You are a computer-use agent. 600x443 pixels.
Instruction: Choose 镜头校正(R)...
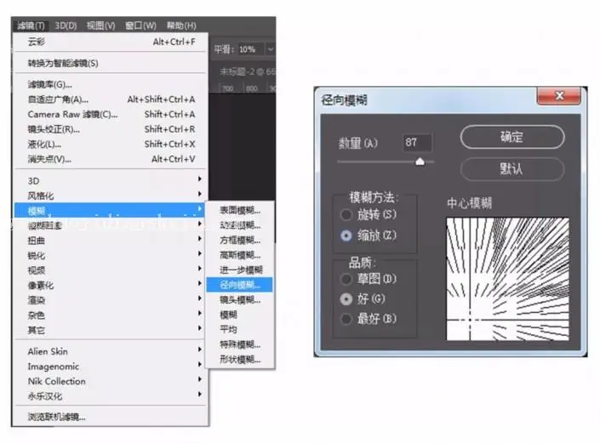pos(111,129)
